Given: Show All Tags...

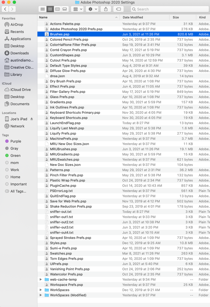Looking at the screenshot, I should [18, 191].
